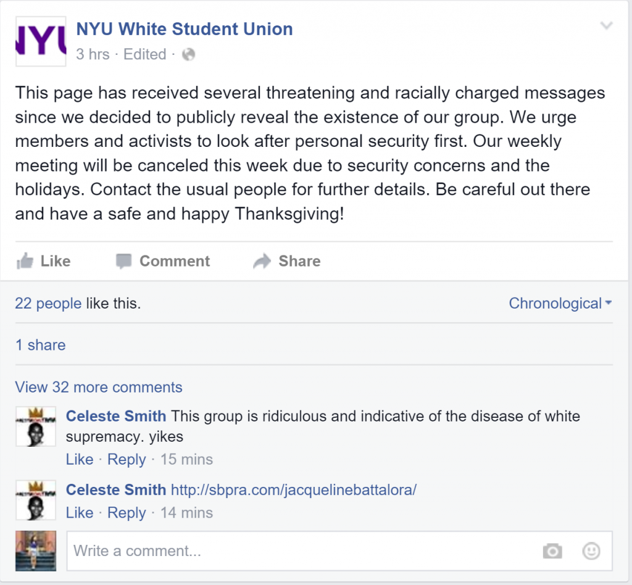This screenshot has height=585, width=632.
Task: Open the NYU White Student Union page
Action: pos(185,29)
